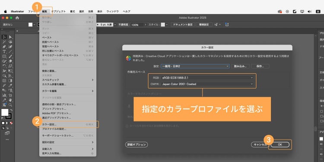Viewport: 324px width, 162px height.
Task: Click the 不透明度 100% input field
Action: pyautogui.click(x=137, y=25)
